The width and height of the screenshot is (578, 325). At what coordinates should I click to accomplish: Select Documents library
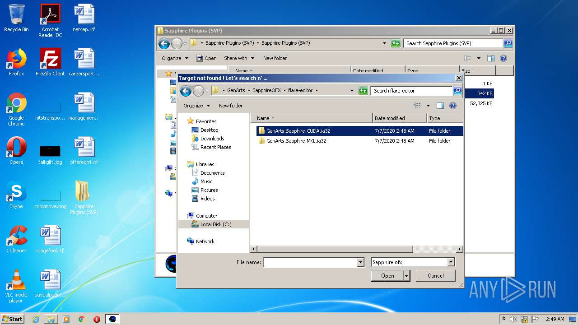click(x=213, y=173)
